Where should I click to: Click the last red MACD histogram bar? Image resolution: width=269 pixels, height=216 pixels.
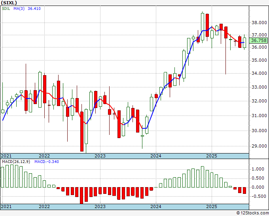coord(244,190)
